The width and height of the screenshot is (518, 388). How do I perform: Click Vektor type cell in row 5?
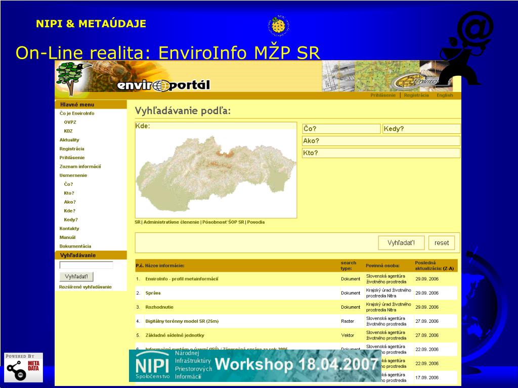[348, 335]
